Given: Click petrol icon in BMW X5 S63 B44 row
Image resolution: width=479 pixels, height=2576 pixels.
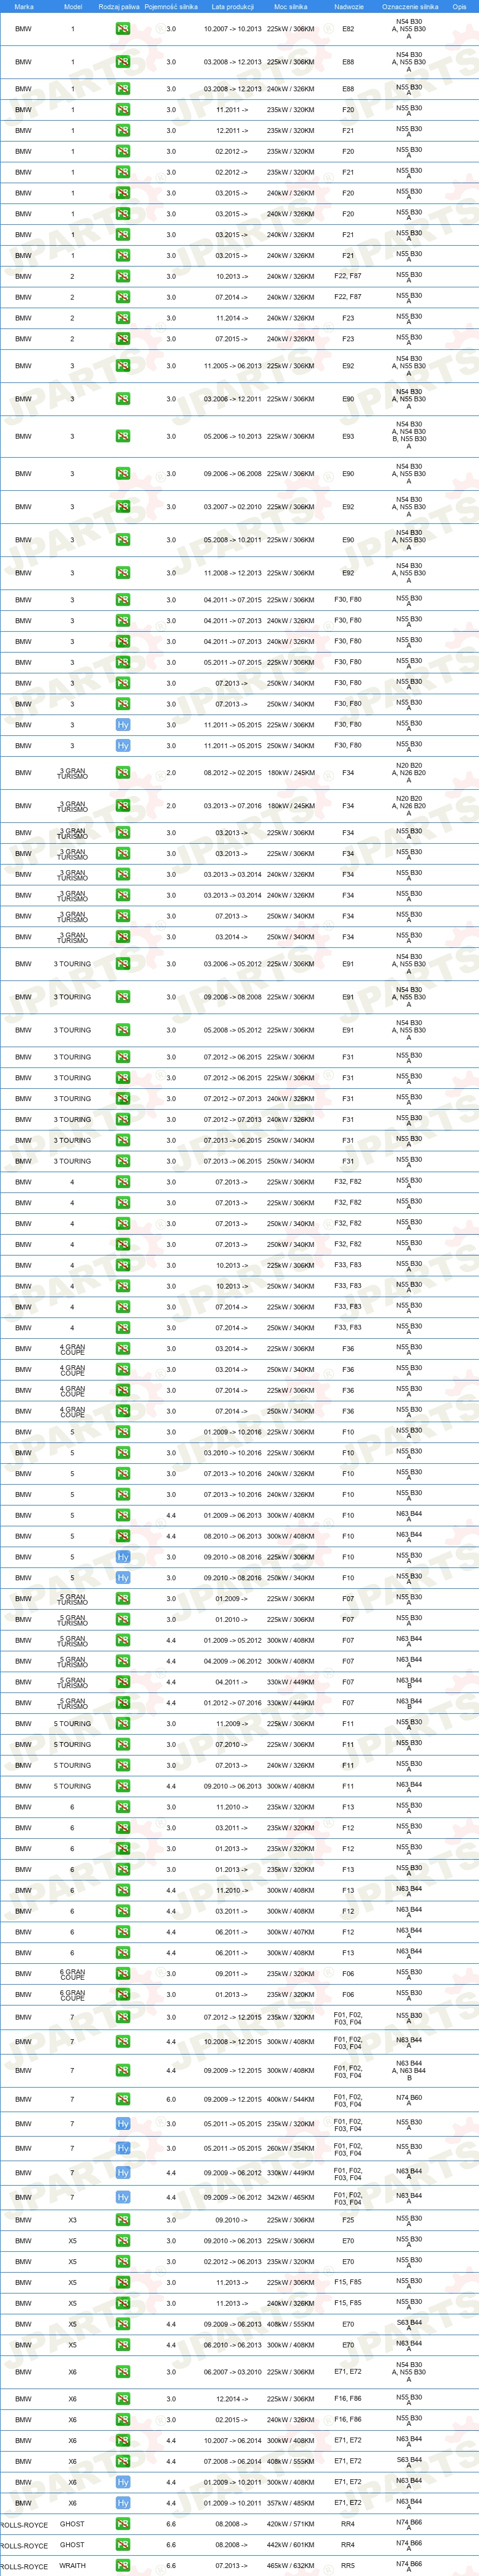Looking at the screenshot, I should click(122, 2325).
